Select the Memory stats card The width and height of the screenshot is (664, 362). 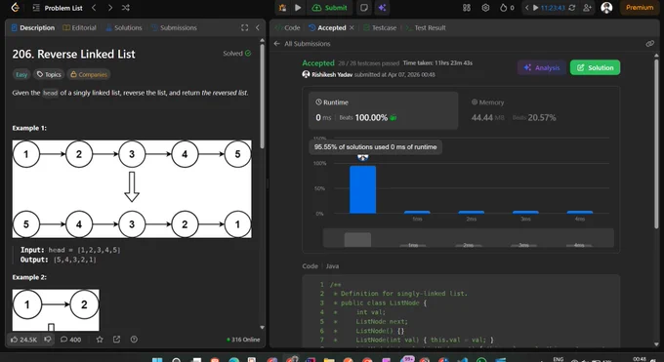(538, 110)
